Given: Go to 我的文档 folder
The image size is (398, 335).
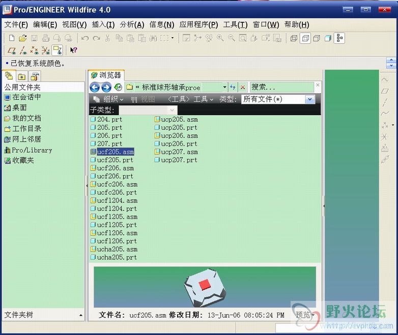Looking at the screenshot, I should pyautogui.click(x=22, y=118).
